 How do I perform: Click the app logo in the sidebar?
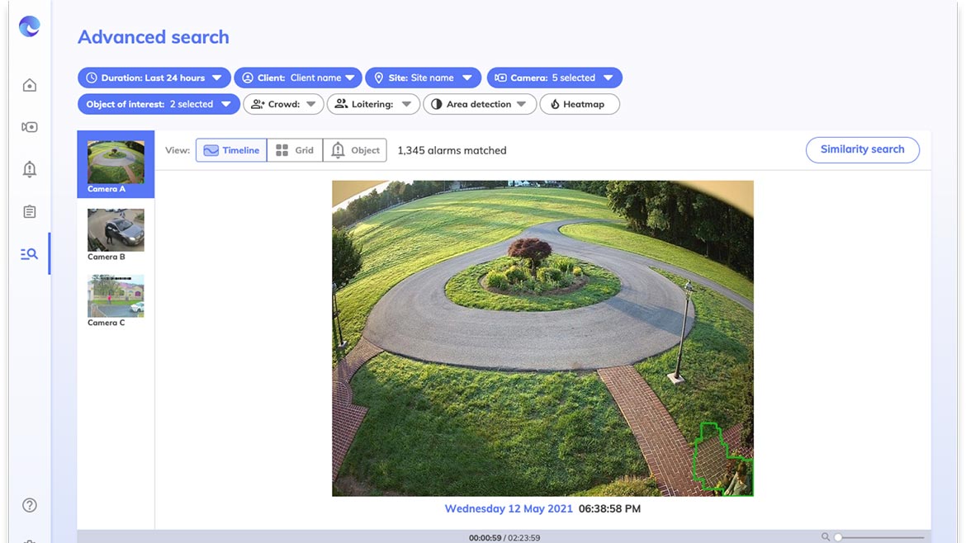point(30,26)
